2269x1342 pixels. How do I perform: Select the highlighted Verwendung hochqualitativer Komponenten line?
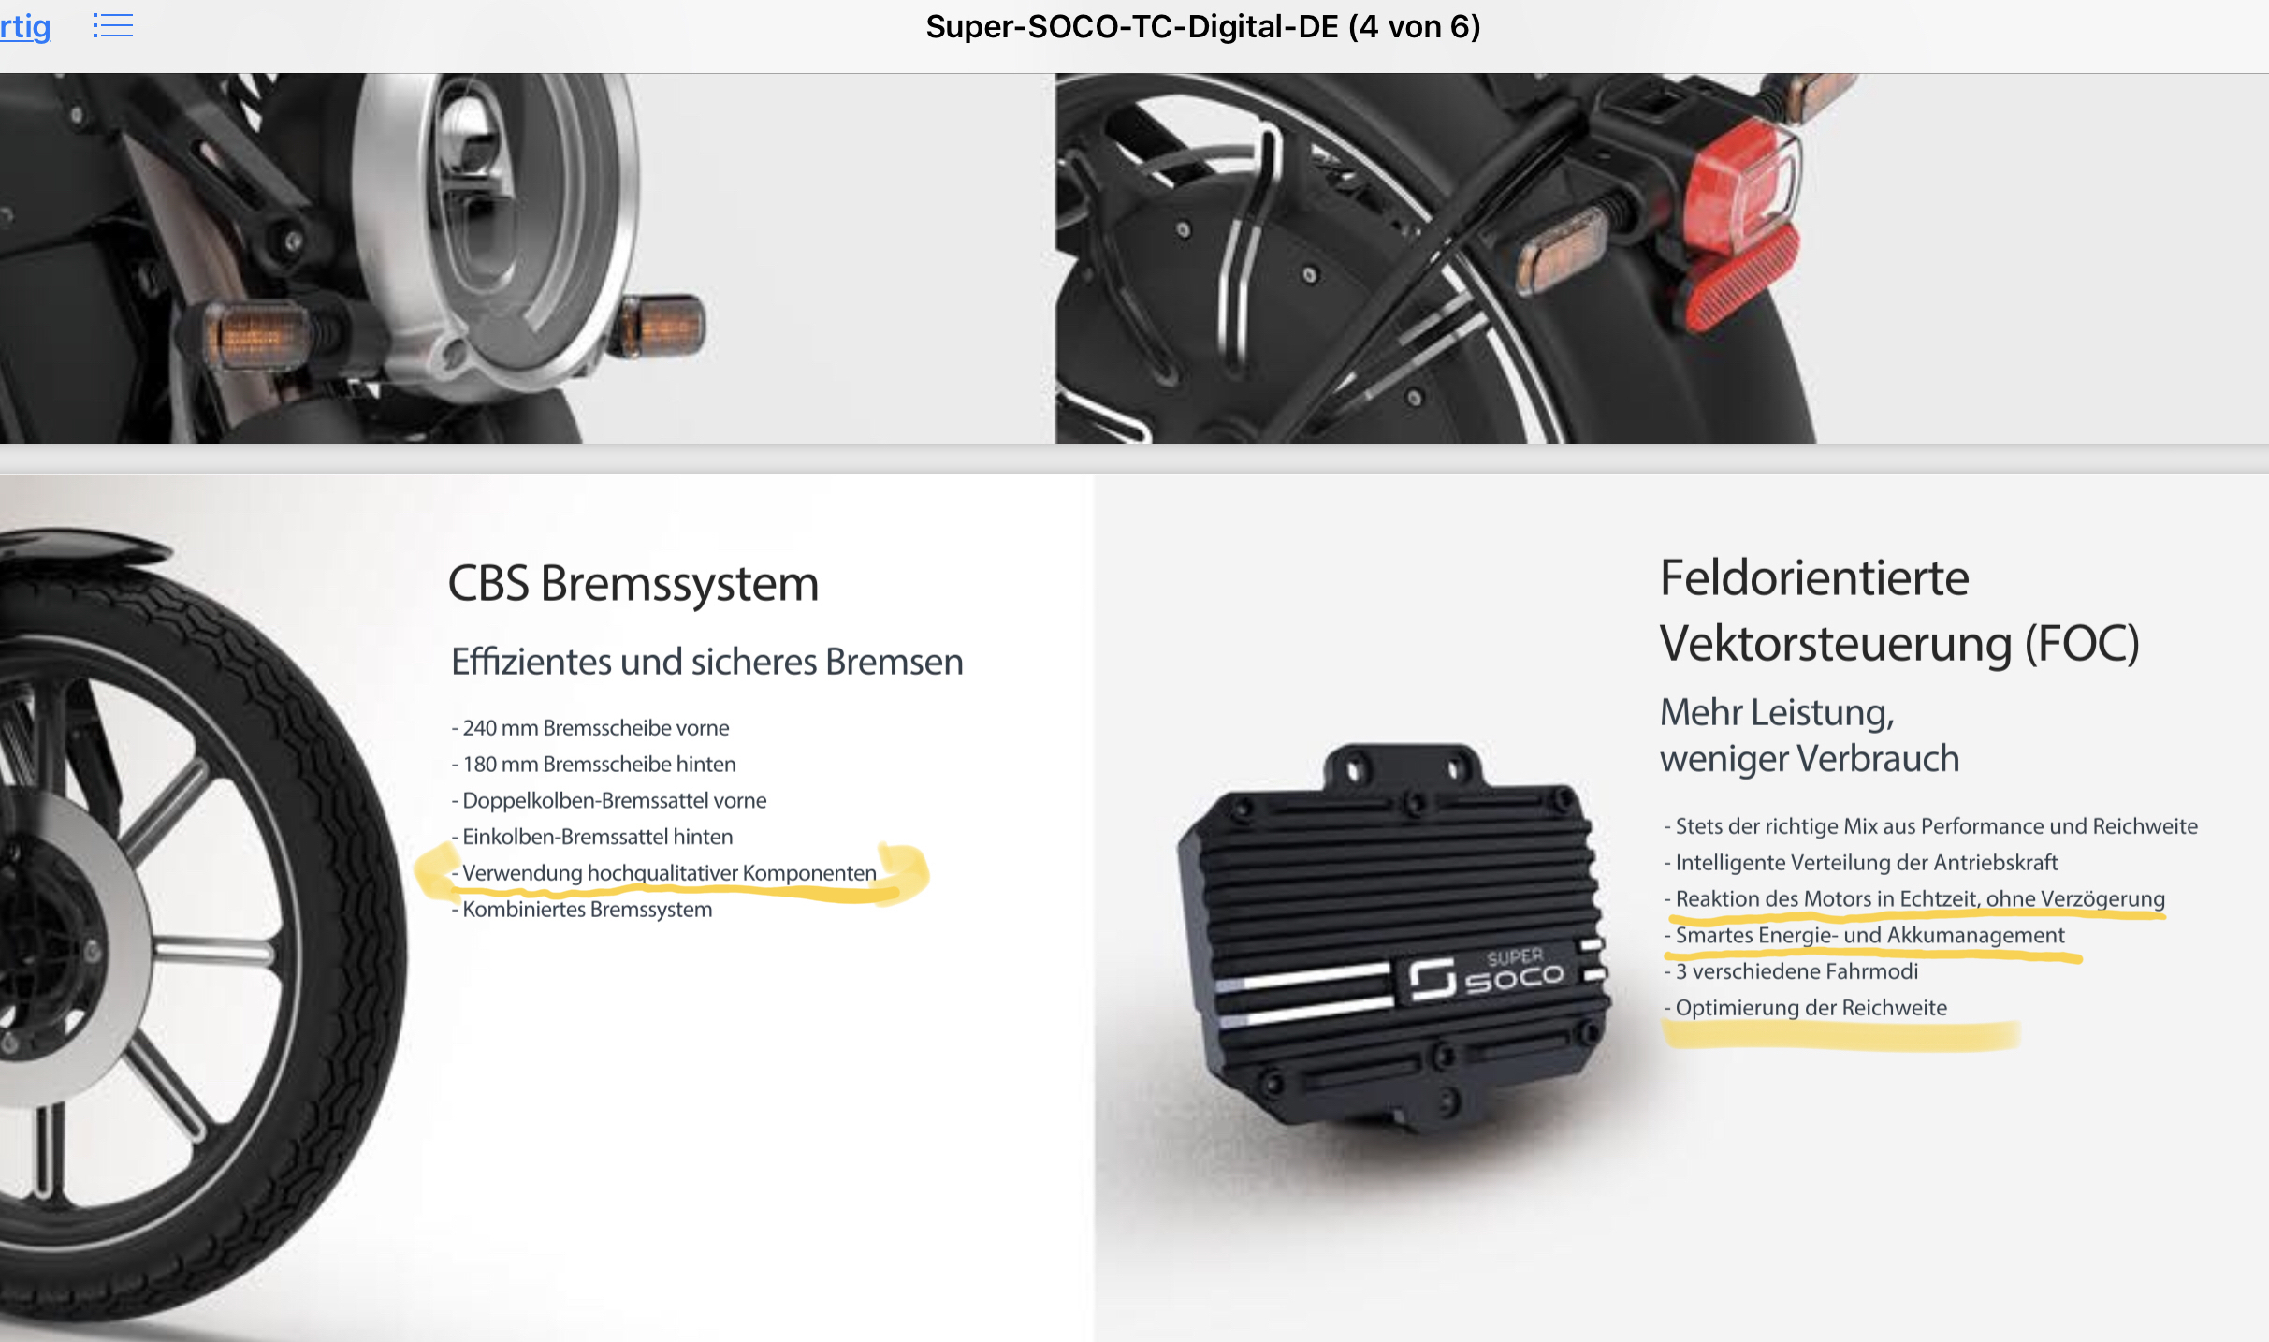[669, 873]
